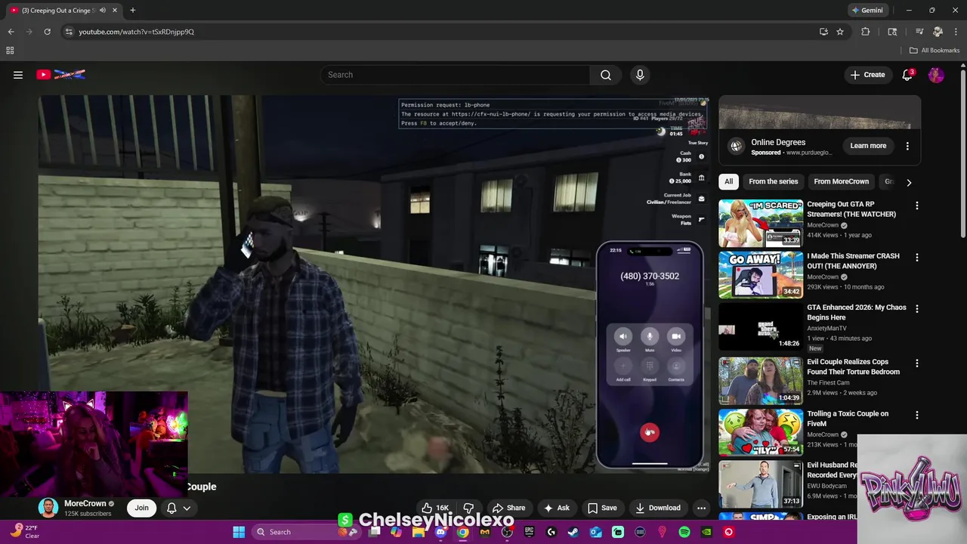Viewport: 967px width, 544px height.
Task: Open options for Creeping Out GTA RP video
Action: [x=917, y=206]
